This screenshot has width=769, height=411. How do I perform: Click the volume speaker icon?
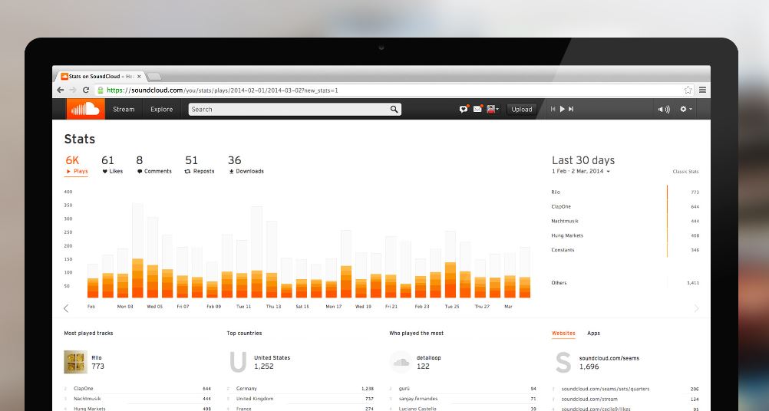coord(664,109)
